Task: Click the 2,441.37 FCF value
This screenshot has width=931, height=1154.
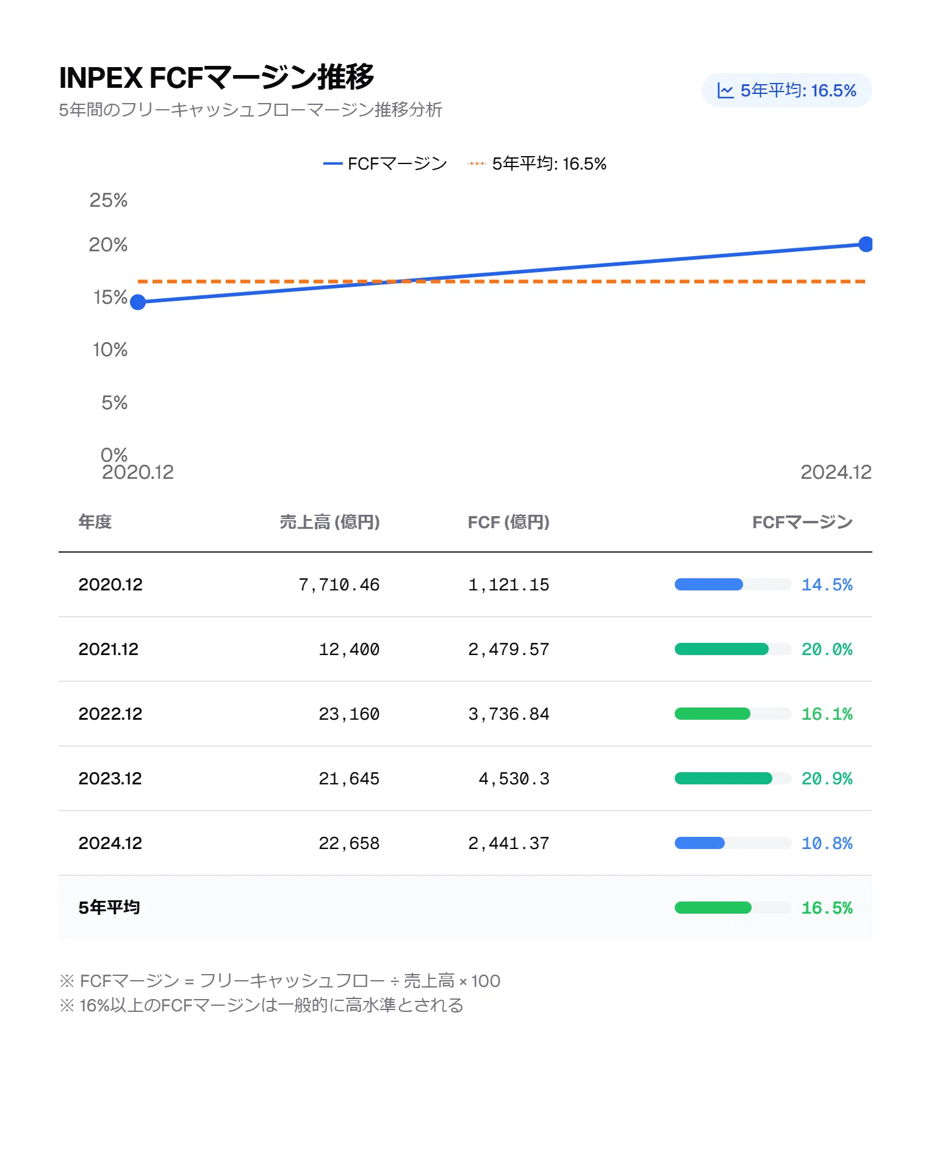Action: point(509,844)
